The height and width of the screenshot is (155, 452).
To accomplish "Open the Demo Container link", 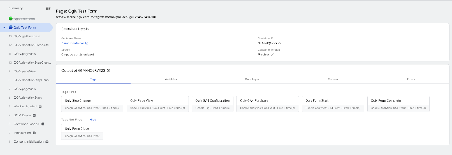I will click(x=73, y=43).
